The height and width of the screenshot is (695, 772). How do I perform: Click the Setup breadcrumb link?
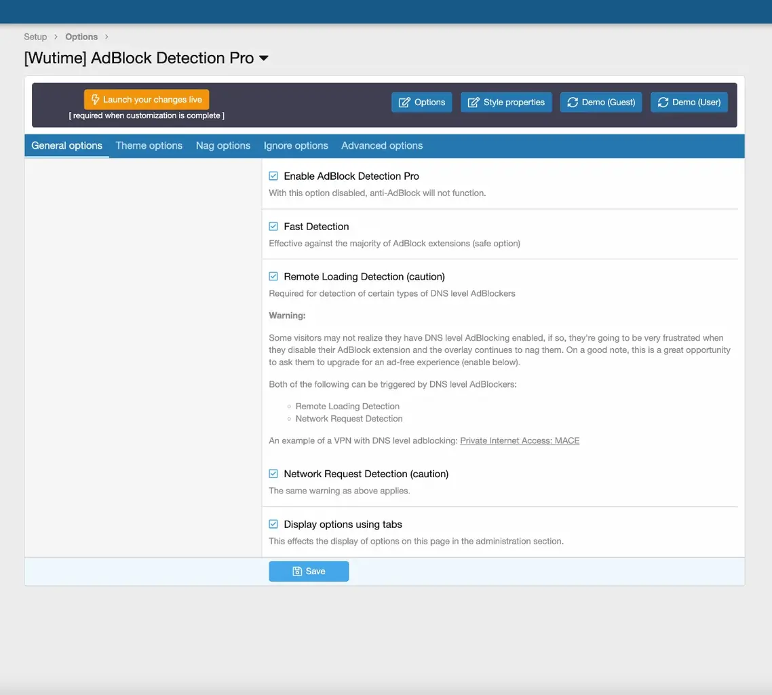point(35,37)
